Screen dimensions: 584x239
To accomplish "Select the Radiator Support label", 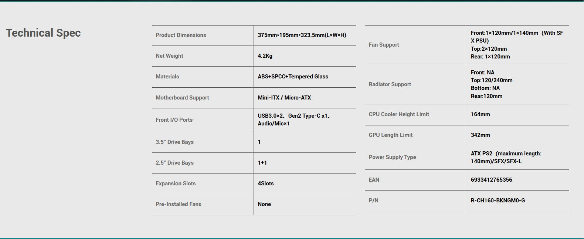I will click(390, 84).
